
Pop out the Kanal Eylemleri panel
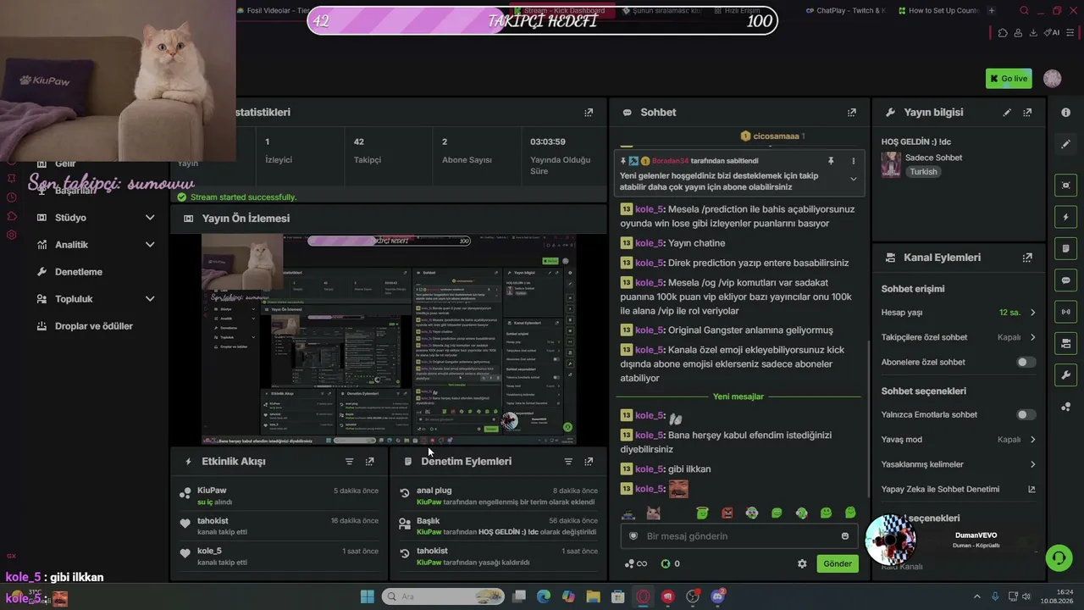pyautogui.click(x=1027, y=258)
